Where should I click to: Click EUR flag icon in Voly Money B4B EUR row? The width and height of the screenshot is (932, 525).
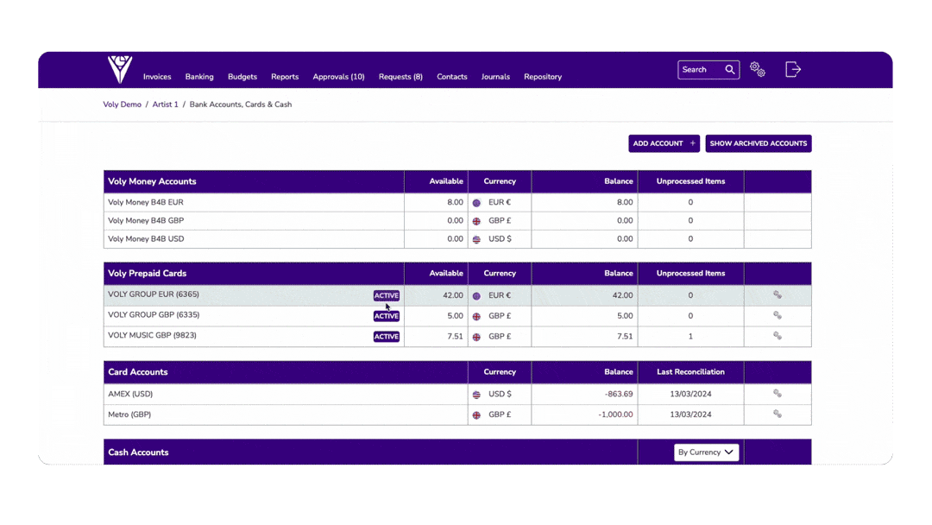point(476,203)
